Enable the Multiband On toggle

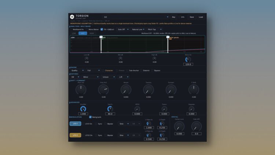(77, 29)
